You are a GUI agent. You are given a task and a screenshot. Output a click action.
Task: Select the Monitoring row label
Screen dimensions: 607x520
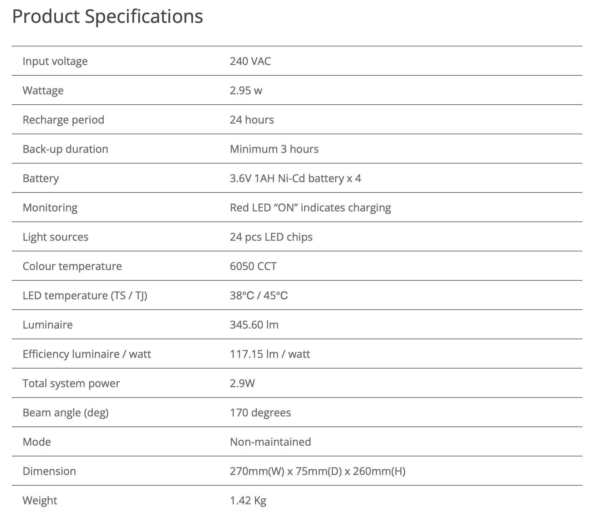pyautogui.click(x=50, y=207)
